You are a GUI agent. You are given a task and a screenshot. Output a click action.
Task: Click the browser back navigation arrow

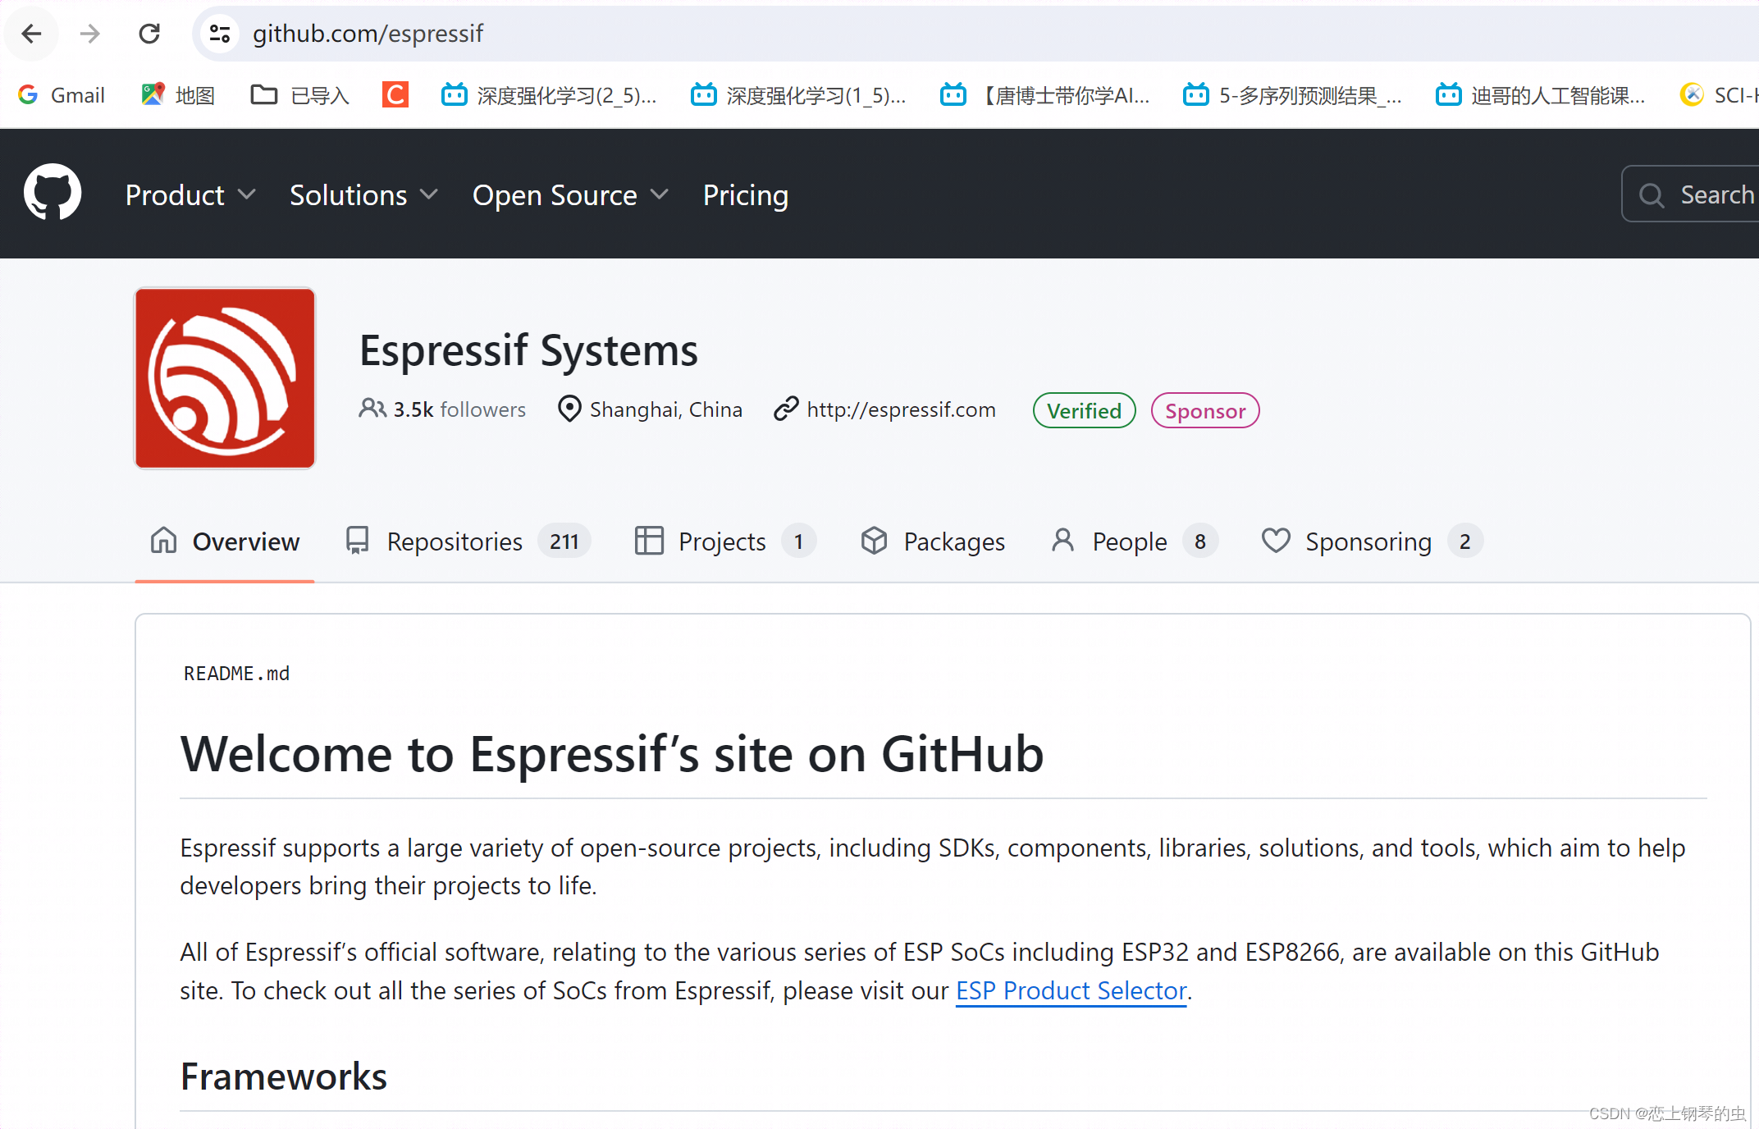pos(34,34)
